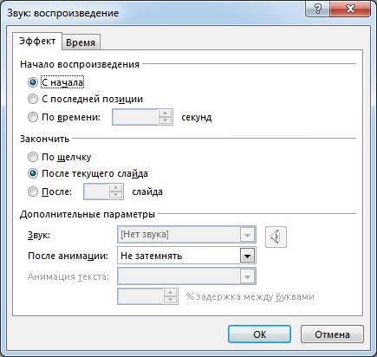This screenshot has height=357, width=377.
Task: Expand the Анимация текста dropdown
Action: [186, 276]
